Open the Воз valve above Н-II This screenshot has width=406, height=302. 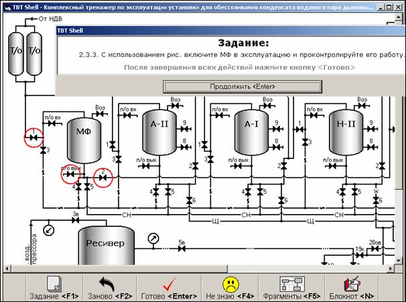coord(362,105)
